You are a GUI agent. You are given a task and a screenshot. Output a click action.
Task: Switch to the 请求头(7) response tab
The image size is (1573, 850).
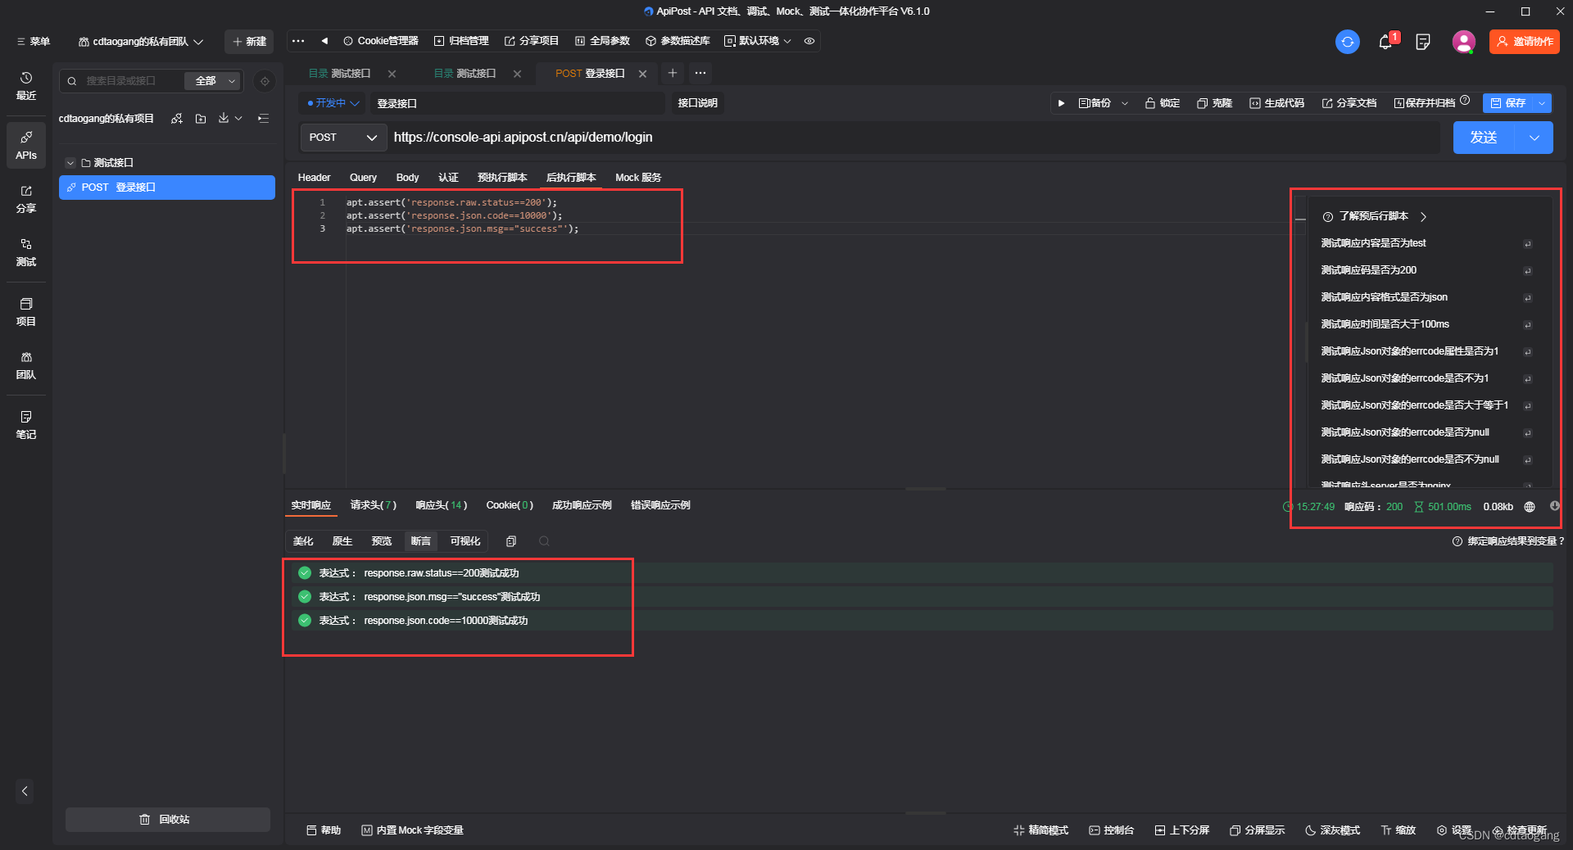click(x=374, y=505)
